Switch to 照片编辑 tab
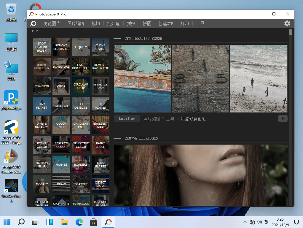The width and height of the screenshot is (303, 228). 76,24
